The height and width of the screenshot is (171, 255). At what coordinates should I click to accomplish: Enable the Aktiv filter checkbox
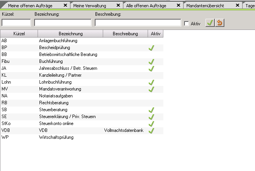click(187, 24)
